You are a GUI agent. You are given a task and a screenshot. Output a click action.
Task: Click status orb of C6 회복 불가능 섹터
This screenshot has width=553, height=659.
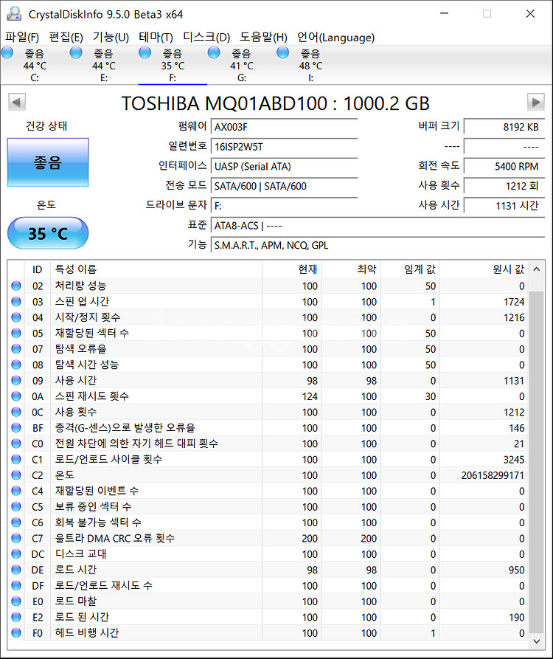coord(16,522)
